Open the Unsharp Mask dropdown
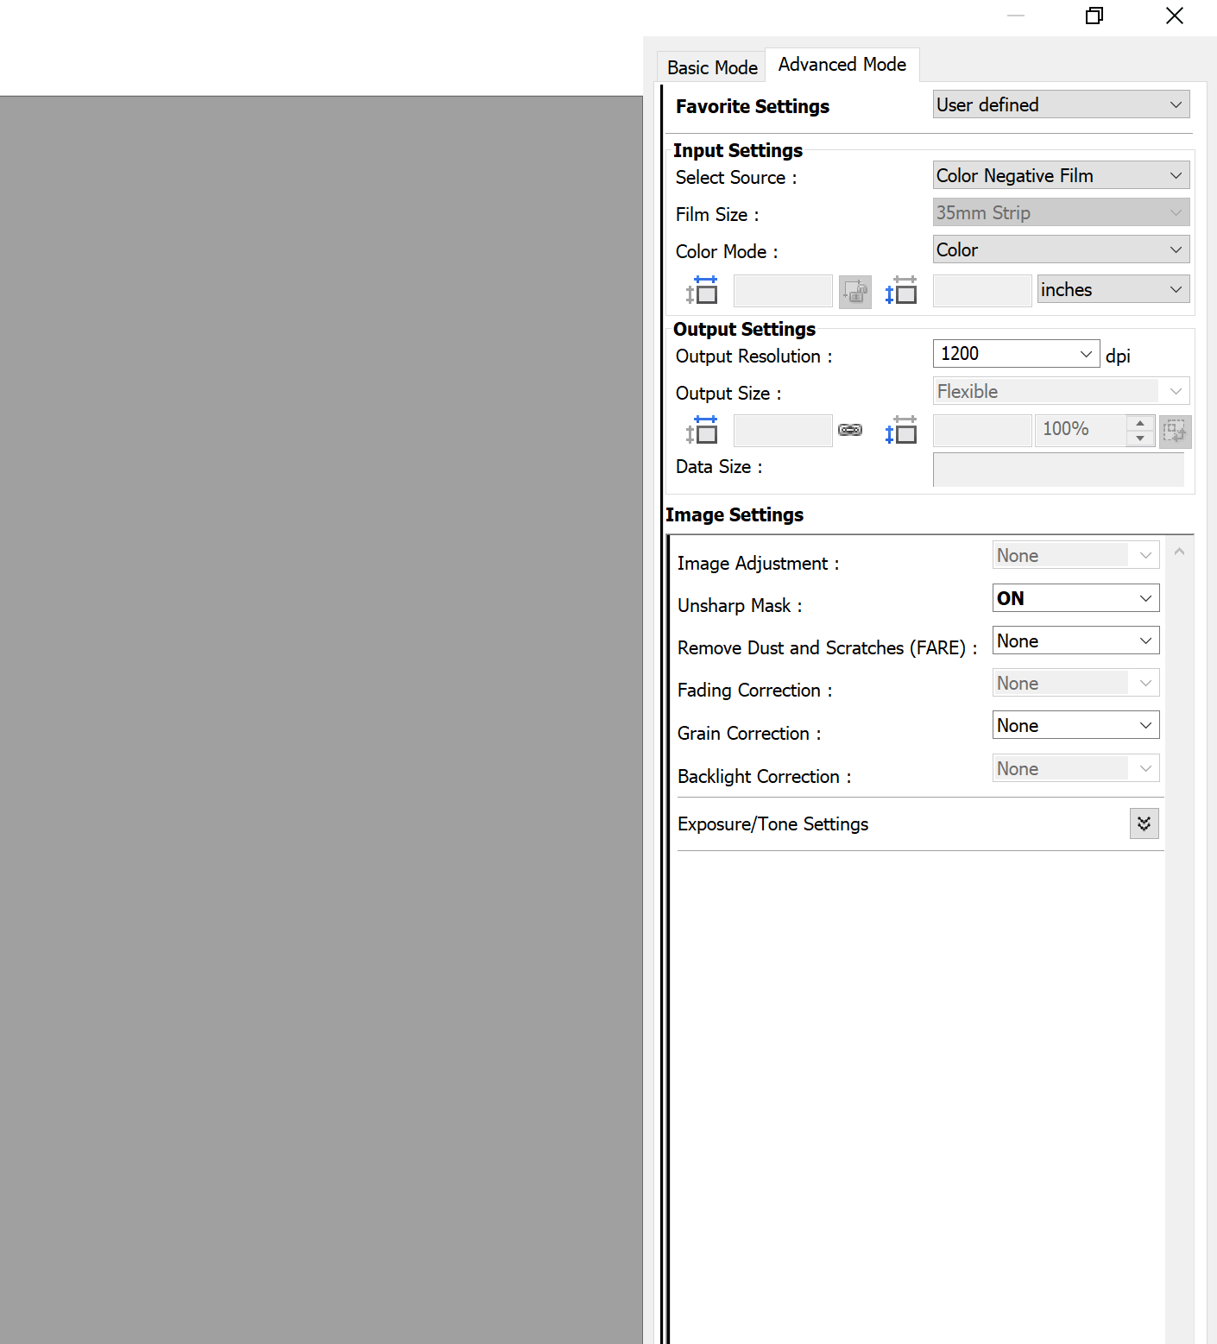Image resolution: width=1217 pixels, height=1344 pixels. click(1075, 598)
